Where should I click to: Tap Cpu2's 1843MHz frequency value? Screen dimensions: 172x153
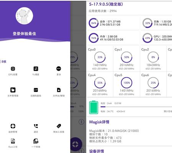point(153,65)
